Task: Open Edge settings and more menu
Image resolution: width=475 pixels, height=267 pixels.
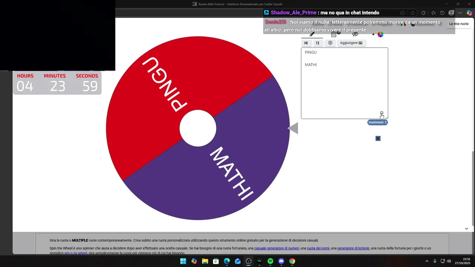Action: [460, 13]
